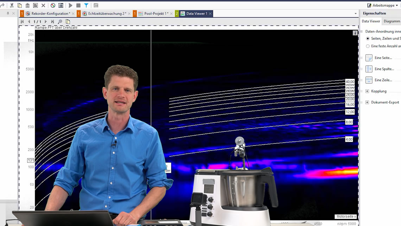Image resolution: width=401 pixels, height=226 pixels.
Task: Click the 'Eine Zeile...' button
Action: click(x=383, y=80)
